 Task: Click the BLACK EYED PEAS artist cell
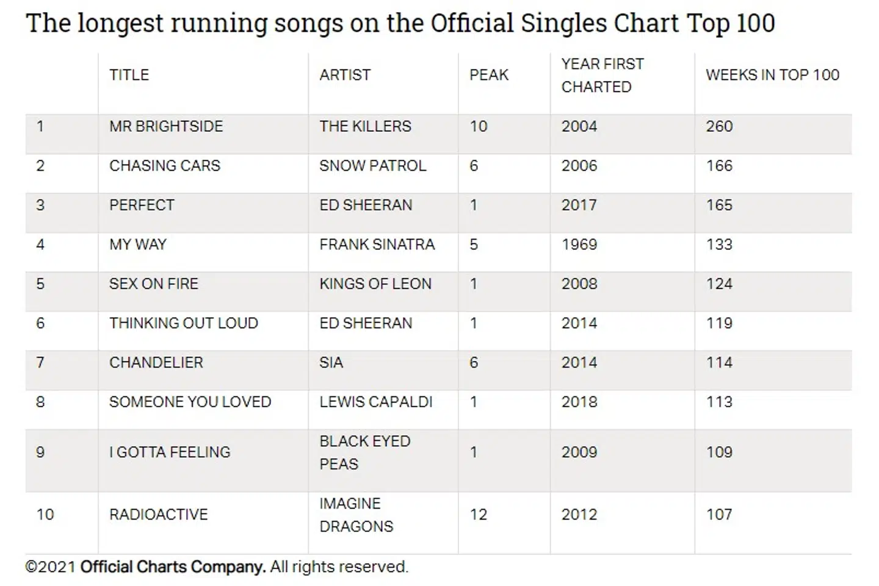point(364,452)
